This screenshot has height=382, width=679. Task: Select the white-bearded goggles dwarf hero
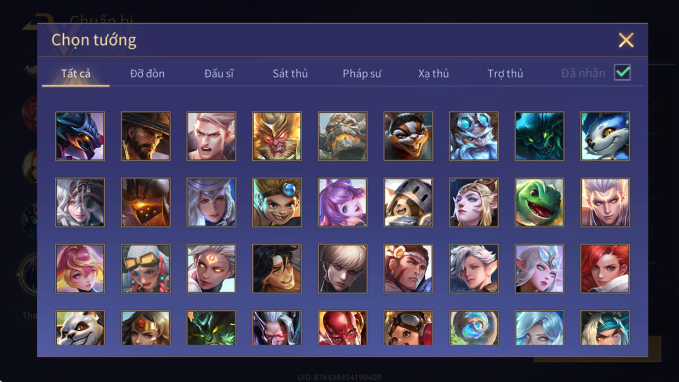pos(474,136)
